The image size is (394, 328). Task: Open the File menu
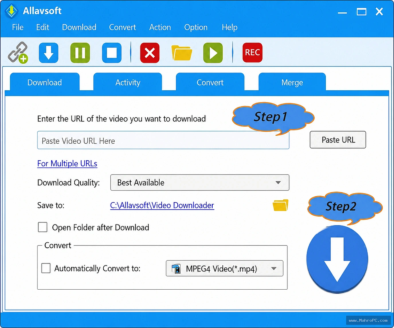[x=18, y=27]
